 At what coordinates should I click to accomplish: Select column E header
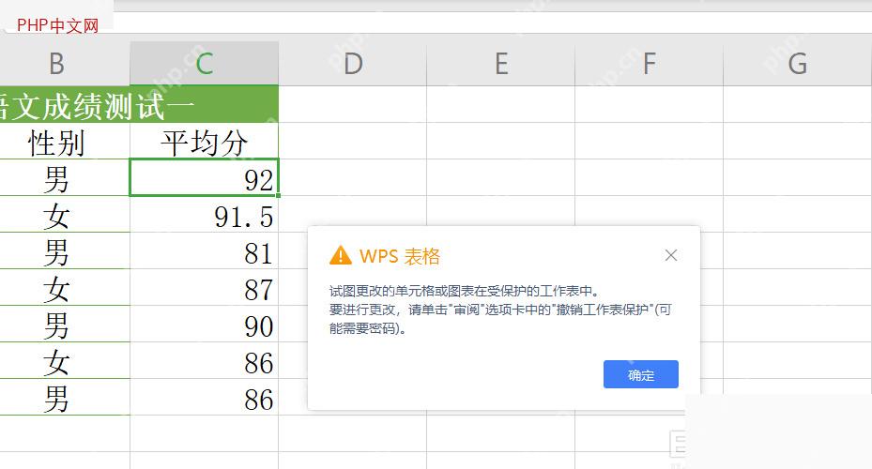tap(501, 64)
